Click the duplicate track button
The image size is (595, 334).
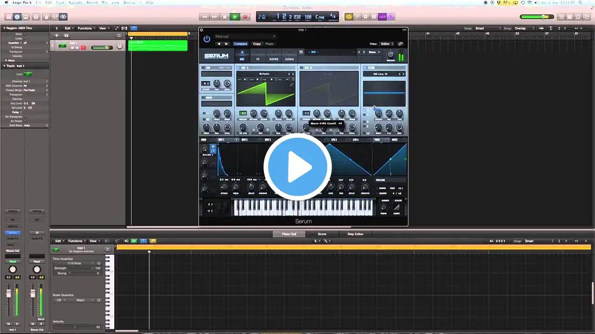pyautogui.click(x=66, y=35)
